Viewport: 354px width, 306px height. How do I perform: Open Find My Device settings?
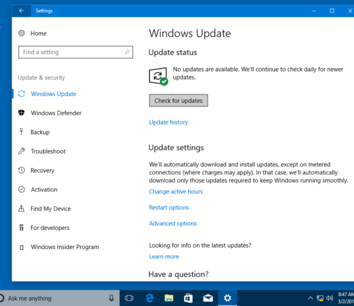51,209
